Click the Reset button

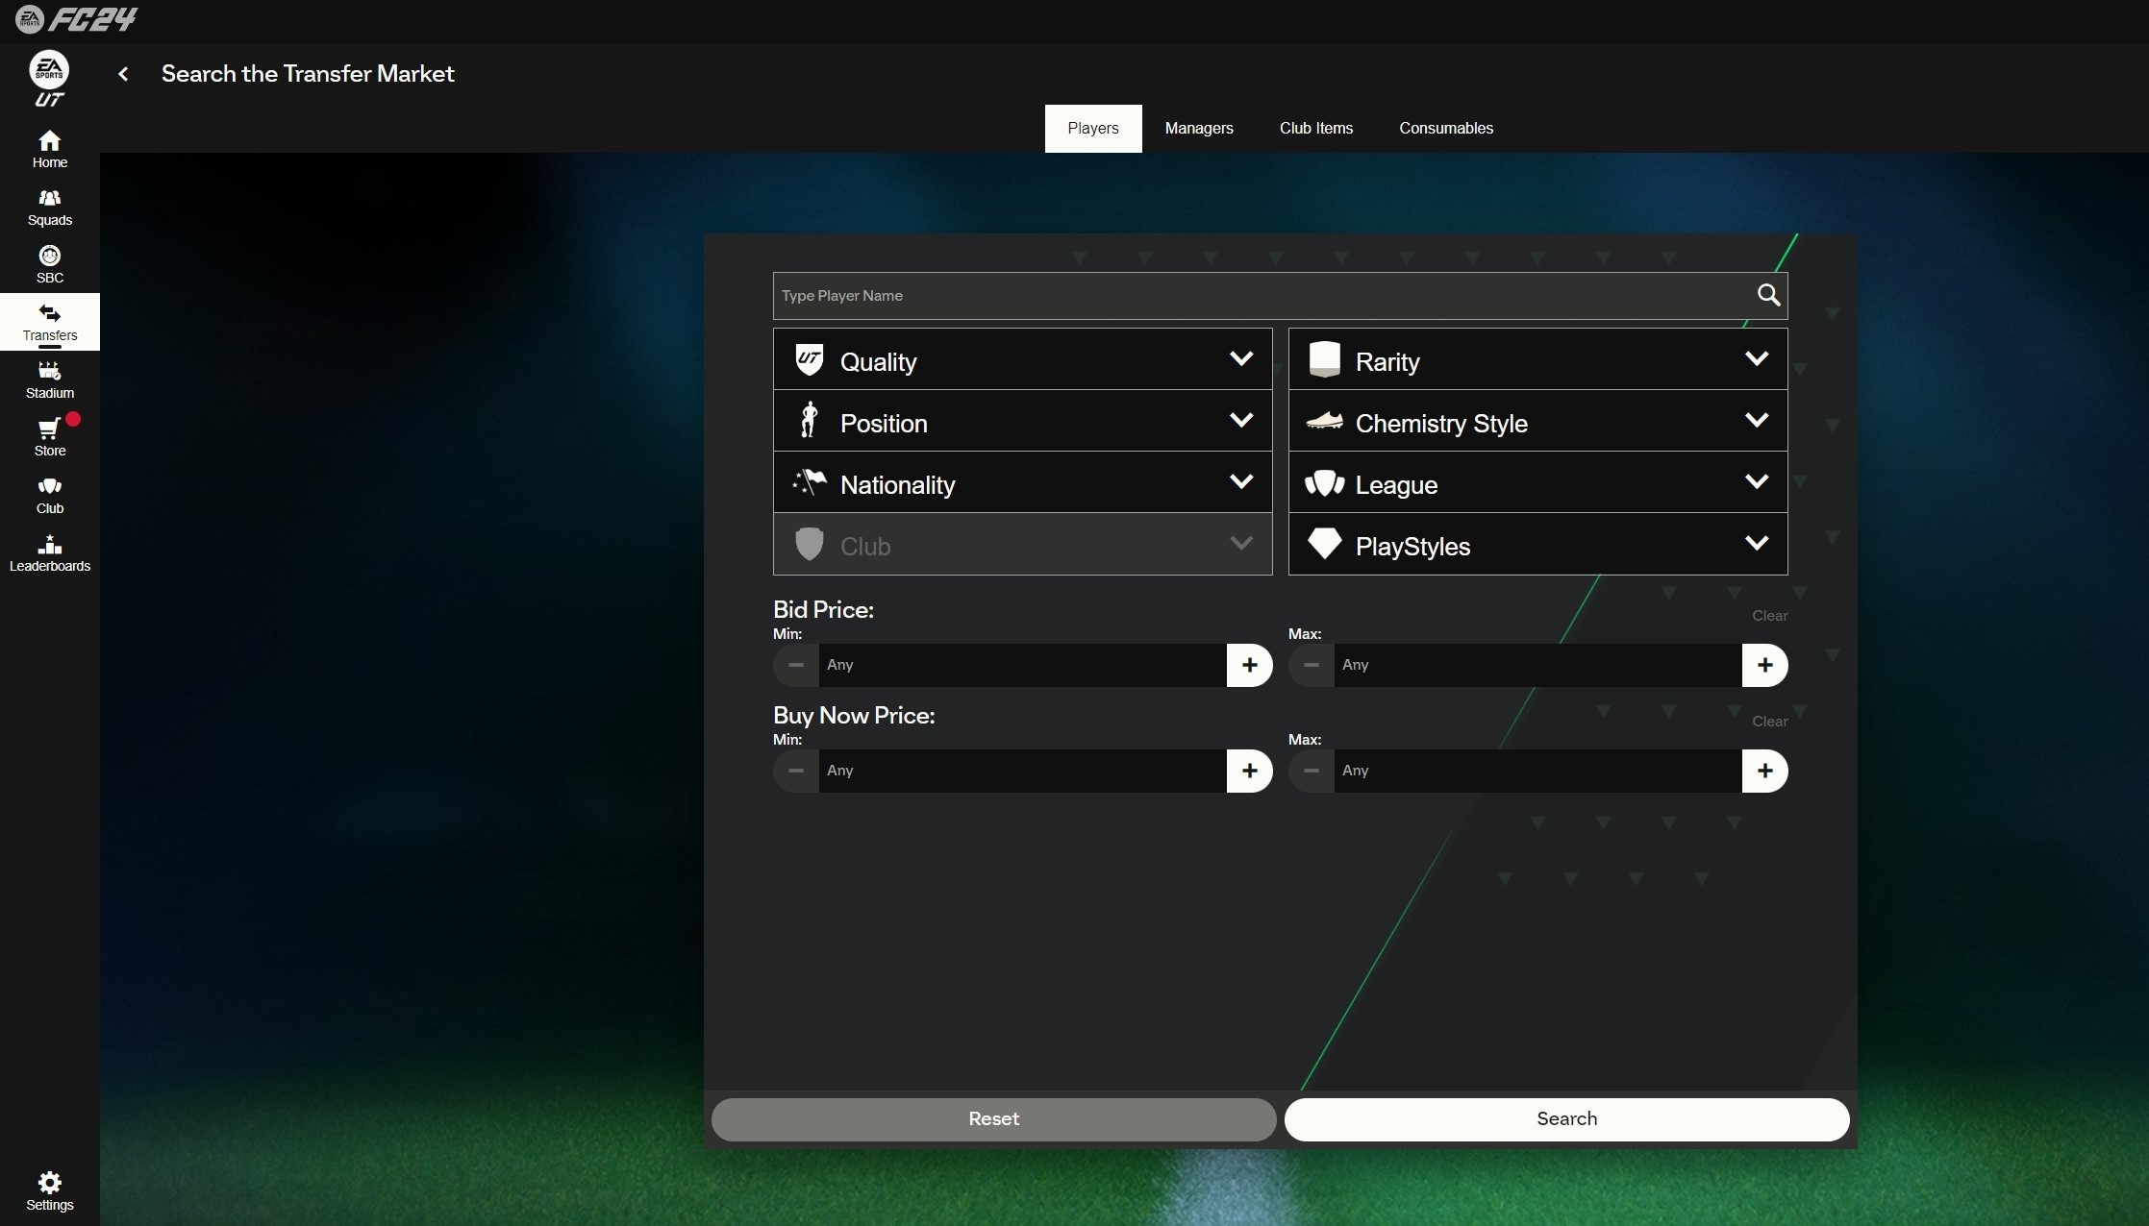993,1119
